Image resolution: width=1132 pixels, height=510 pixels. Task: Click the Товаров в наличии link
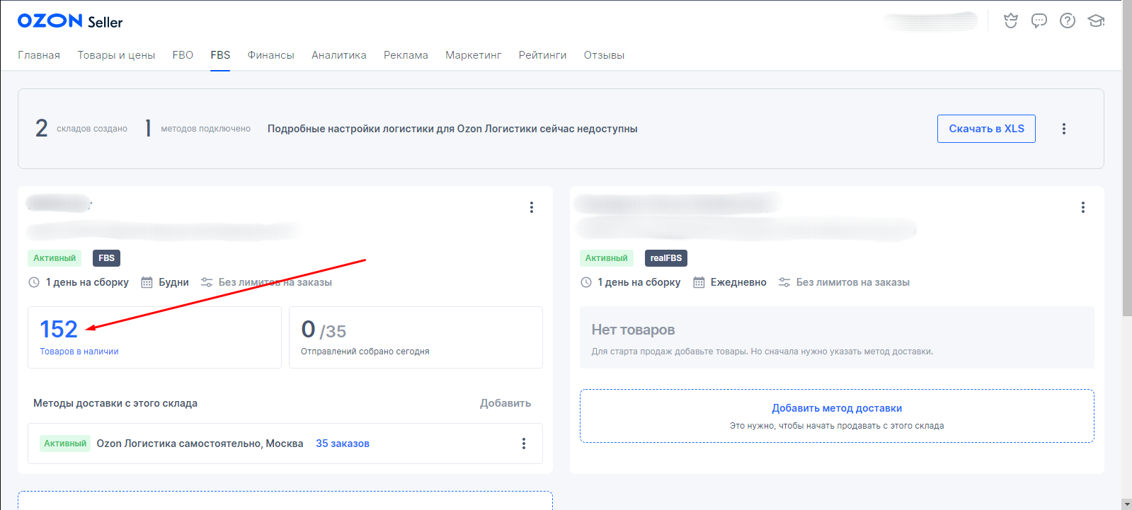[x=79, y=352]
